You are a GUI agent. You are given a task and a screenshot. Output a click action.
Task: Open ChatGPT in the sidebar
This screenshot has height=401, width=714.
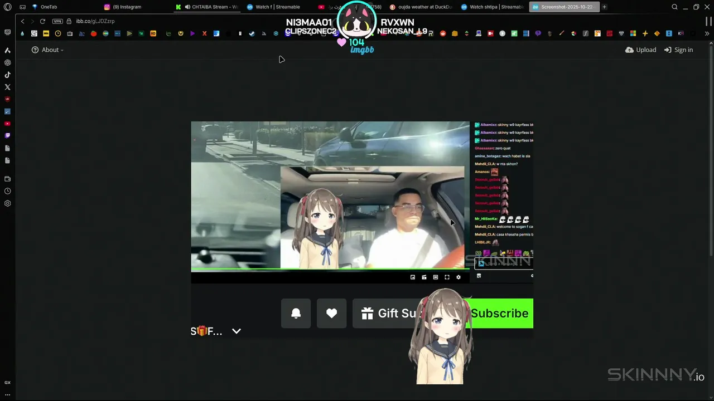click(x=7, y=62)
